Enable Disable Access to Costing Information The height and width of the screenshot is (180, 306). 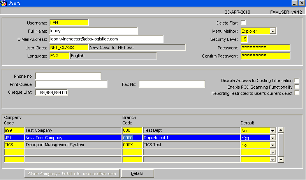tap(297, 80)
